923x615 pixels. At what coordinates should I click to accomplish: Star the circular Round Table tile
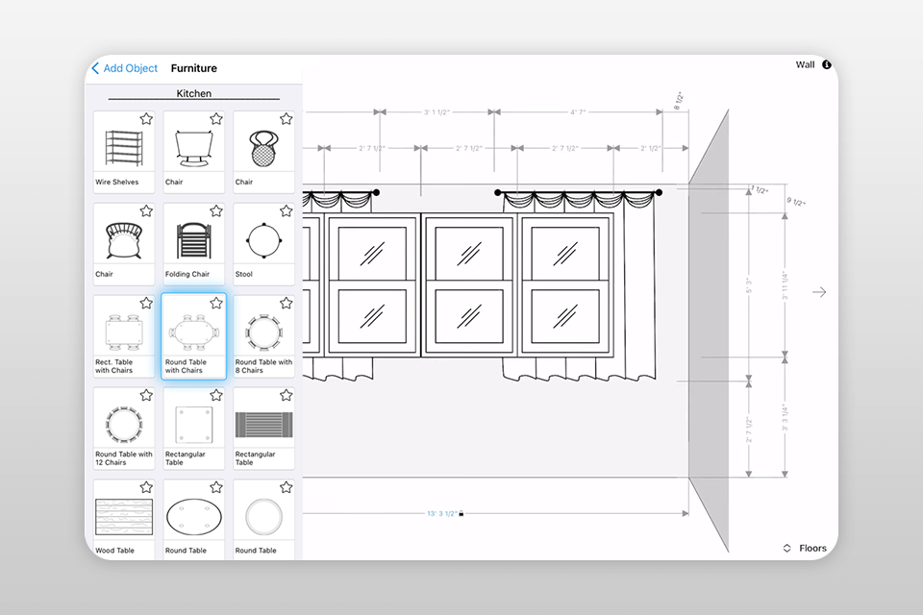click(287, 487)
